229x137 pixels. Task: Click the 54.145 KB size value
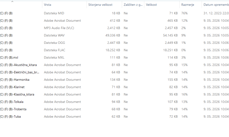[x=171, y=35]
